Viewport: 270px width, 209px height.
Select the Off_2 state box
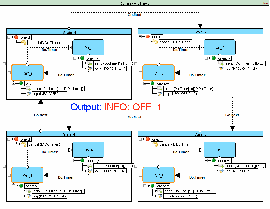(158, 73)
